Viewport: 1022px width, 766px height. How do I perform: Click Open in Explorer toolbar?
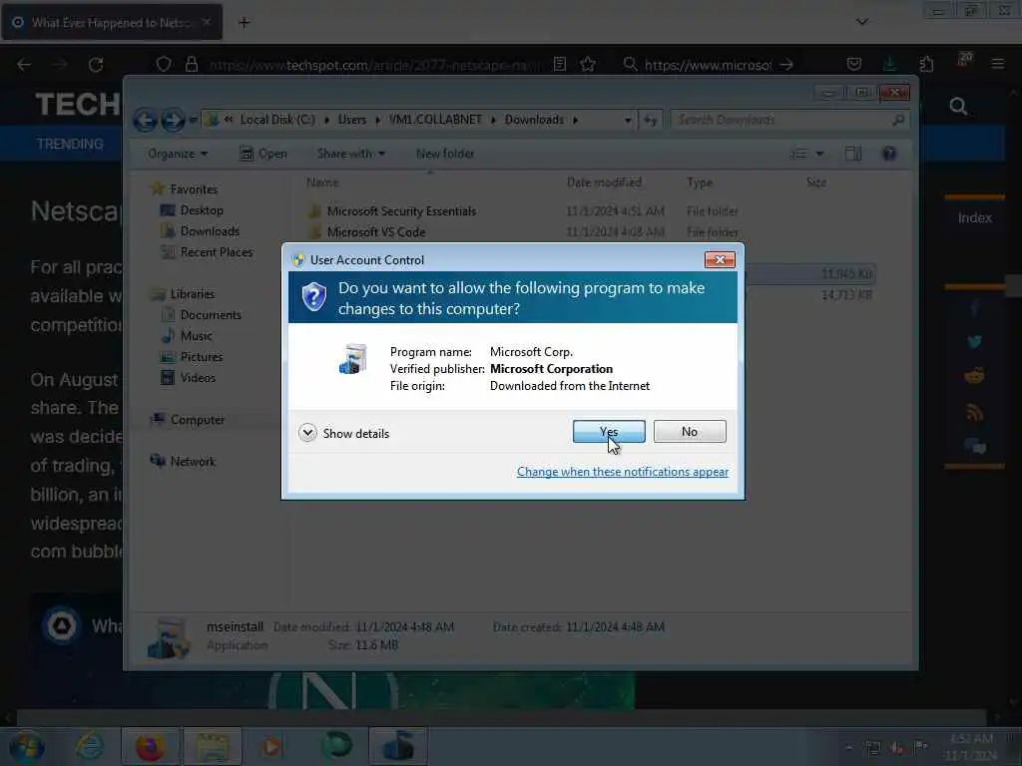pyautogui.click(x=263, y=154)
